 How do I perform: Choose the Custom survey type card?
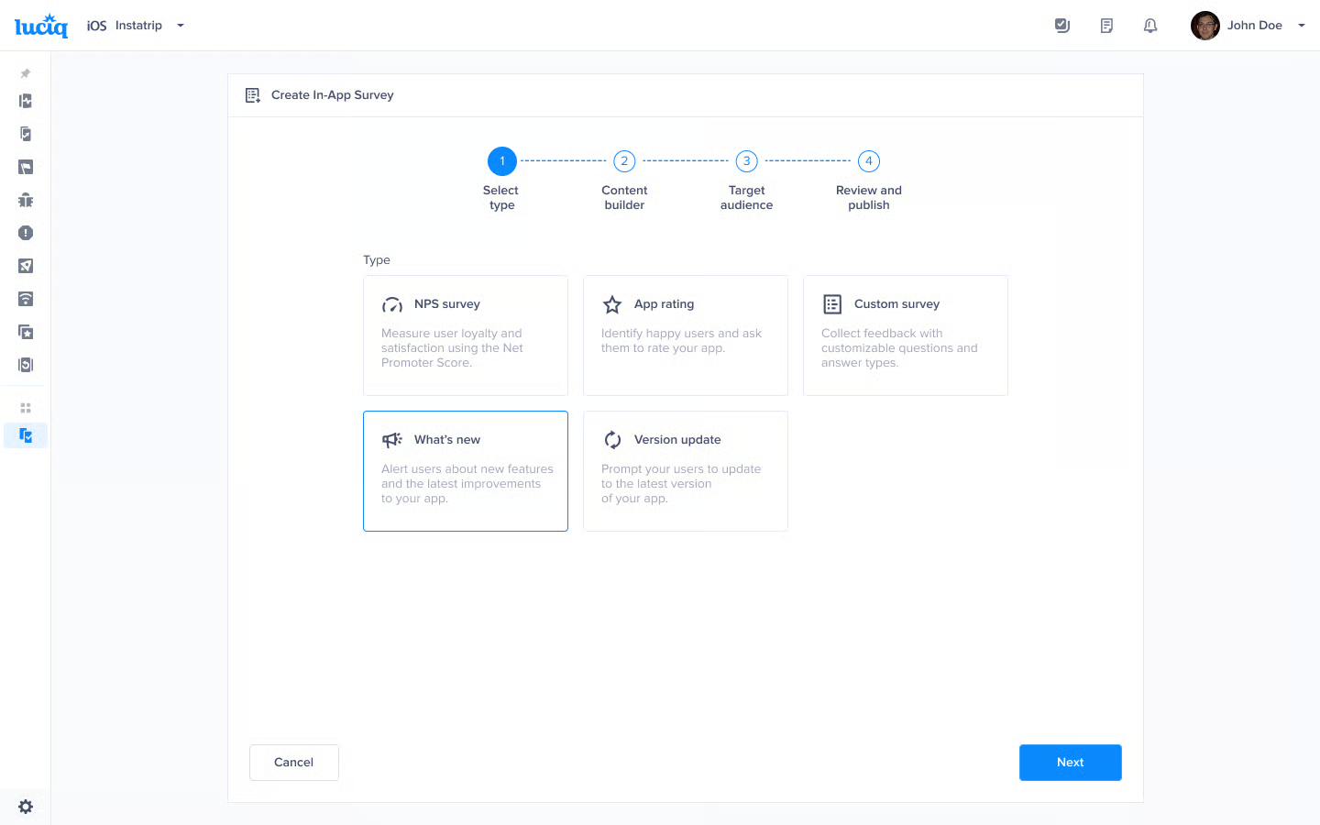click(x=906, y=335)
